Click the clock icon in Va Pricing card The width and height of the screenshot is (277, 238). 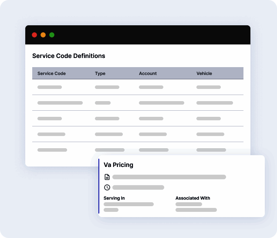[107, 187]
